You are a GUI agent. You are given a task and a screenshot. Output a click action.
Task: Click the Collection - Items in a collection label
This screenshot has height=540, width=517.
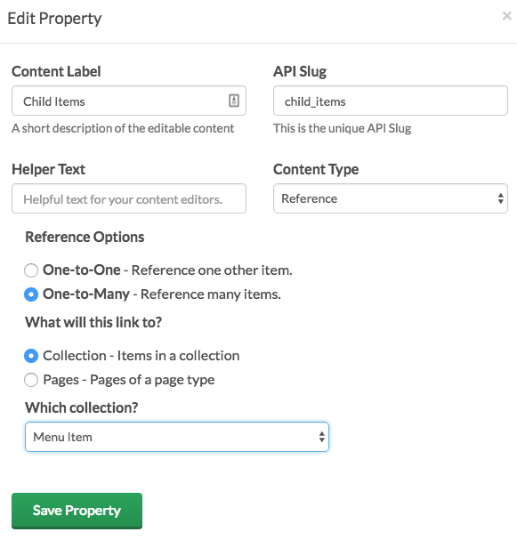(x=141, y=356)
